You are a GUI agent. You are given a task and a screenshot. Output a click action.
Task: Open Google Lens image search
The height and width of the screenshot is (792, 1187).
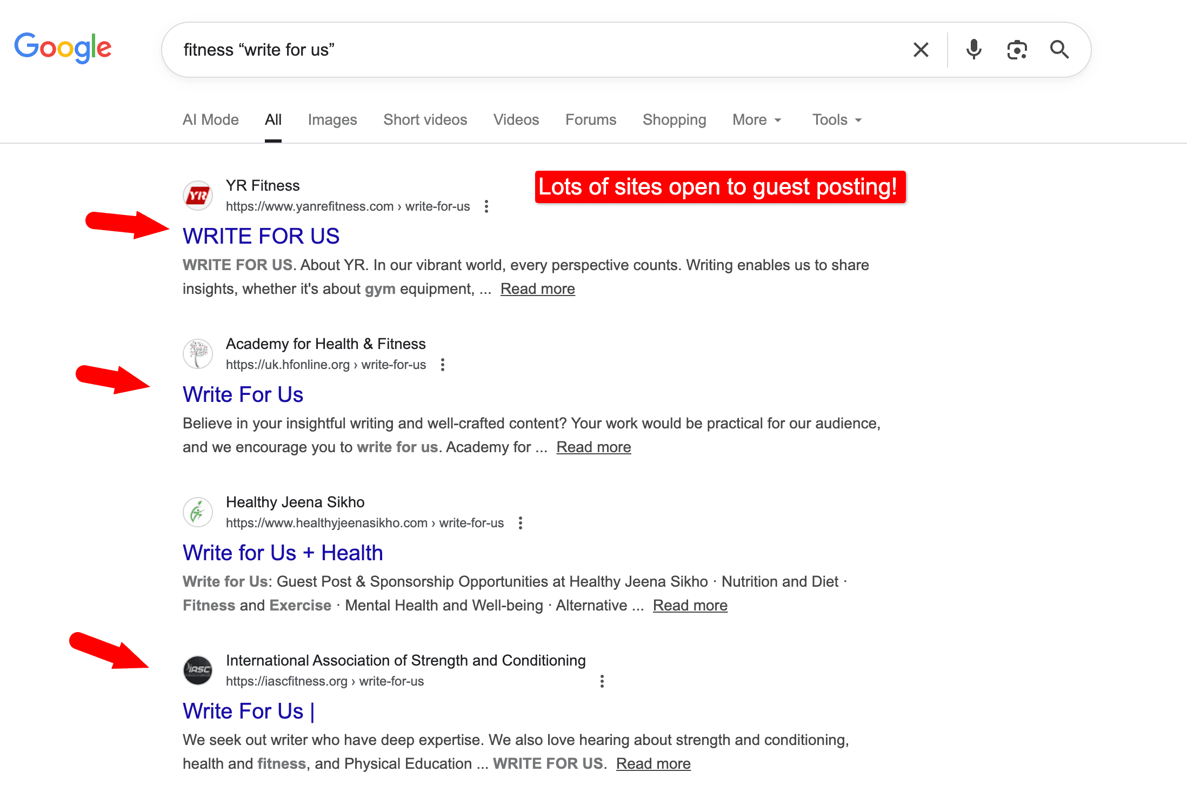pos(1017,50)
